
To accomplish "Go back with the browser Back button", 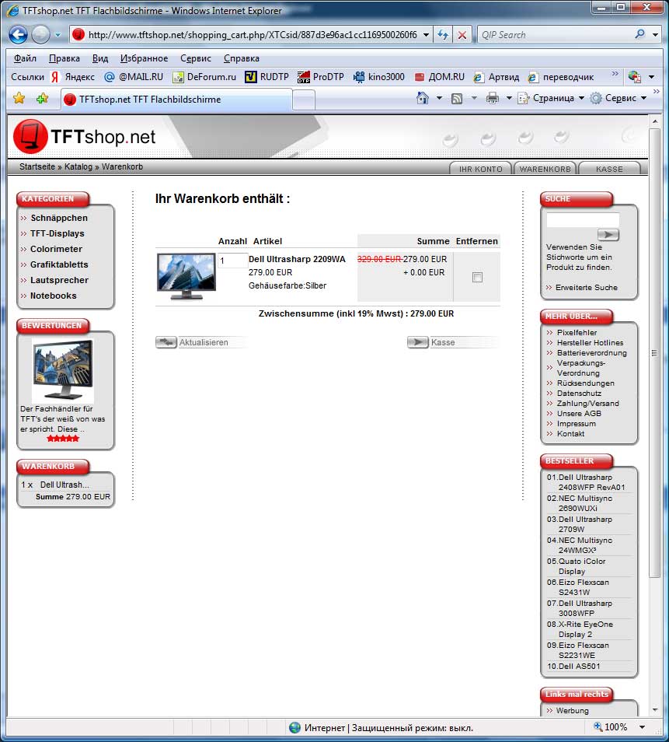I will click(18, 34).
